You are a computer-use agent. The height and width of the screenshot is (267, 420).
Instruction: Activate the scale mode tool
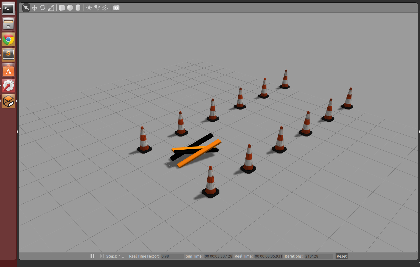51,8
